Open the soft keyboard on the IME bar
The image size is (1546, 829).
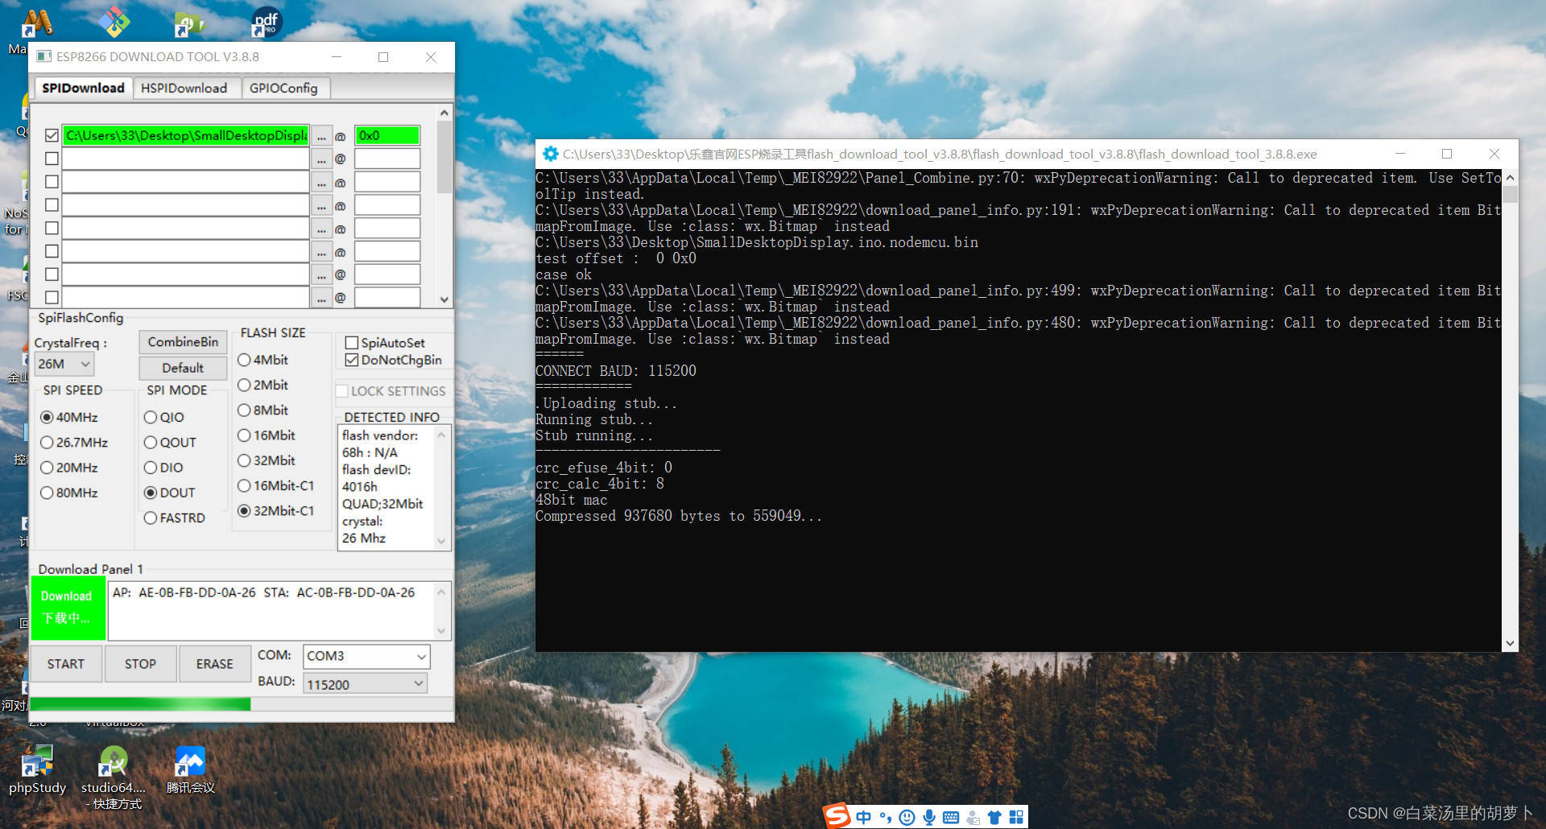pyautogui.click(x=951, y=818)
